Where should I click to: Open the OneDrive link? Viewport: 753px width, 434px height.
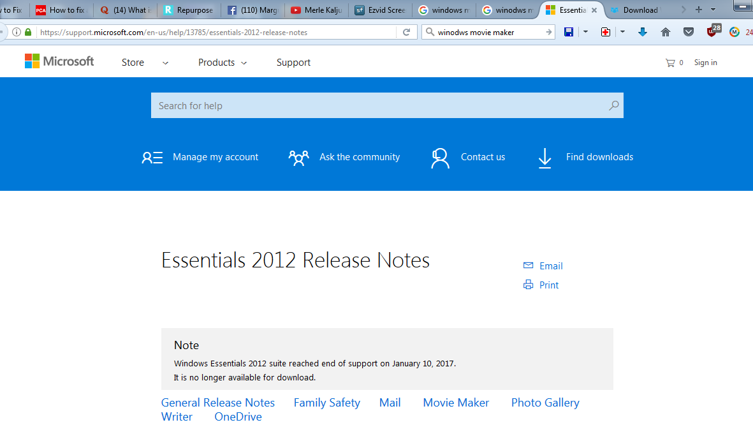tap(238, 417)
